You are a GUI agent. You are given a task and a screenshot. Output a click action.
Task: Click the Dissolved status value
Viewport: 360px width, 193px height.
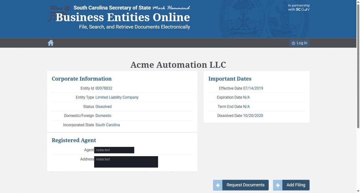tap(103, 107)
